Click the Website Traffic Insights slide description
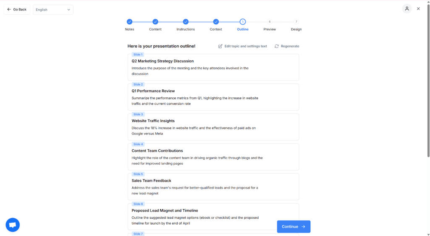Screen dimensions: 430x236 point(194,131)
